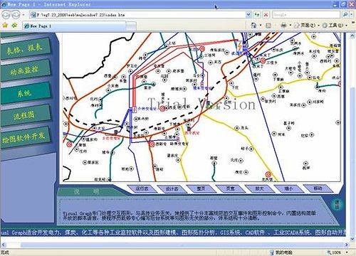356x256 pixels.
Task: Open the 工具(O) Tools menu
Action: (x=333, y=25)
